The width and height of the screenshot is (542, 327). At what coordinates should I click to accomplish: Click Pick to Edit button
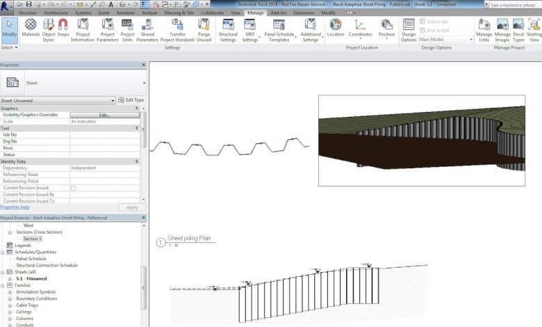click(434, 31)
